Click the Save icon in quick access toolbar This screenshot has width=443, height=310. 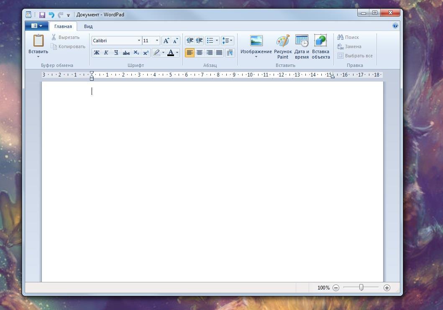point(42,15)
